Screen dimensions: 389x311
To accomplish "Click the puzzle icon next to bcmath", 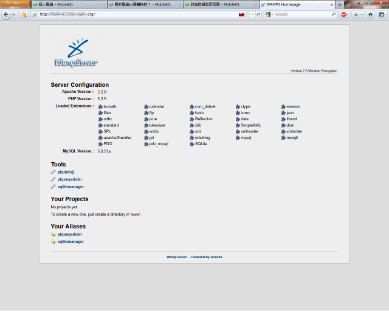I will point(100,107).
